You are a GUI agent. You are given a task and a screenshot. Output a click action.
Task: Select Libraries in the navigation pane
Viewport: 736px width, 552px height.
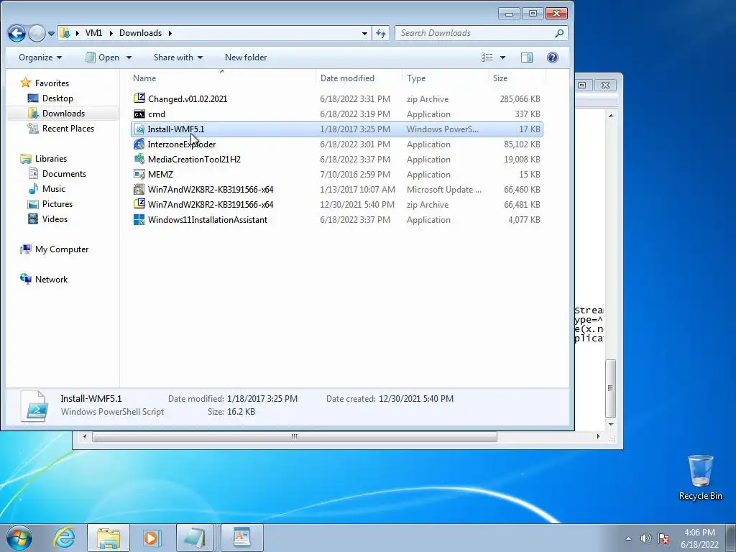51,159
